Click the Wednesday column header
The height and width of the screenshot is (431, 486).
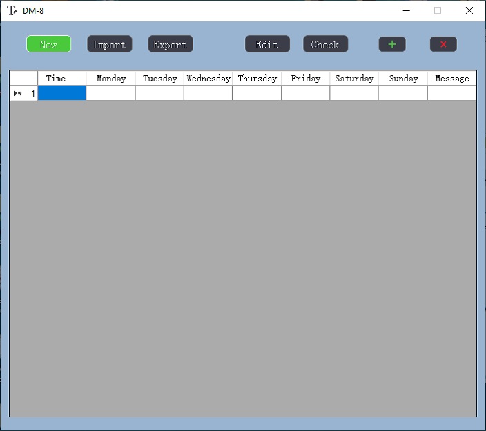[208, 78]
